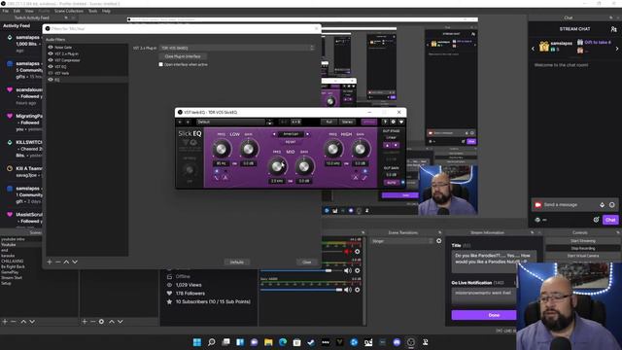
Task: Open SlickEQ help question mark icon
Action: point(385,122)
